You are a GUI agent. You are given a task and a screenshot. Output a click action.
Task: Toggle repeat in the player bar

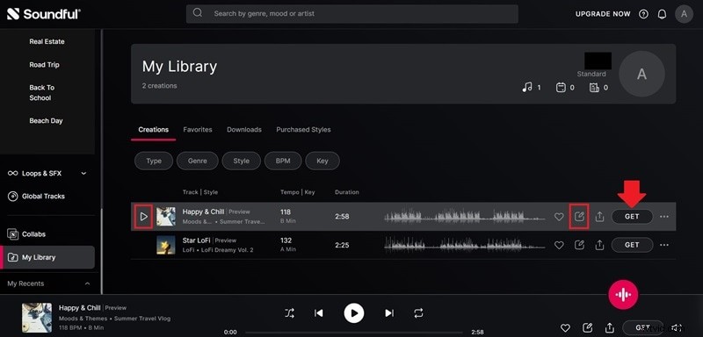click(418, 313)
